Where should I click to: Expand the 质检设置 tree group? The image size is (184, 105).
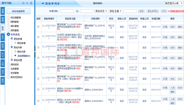(12, 60)
